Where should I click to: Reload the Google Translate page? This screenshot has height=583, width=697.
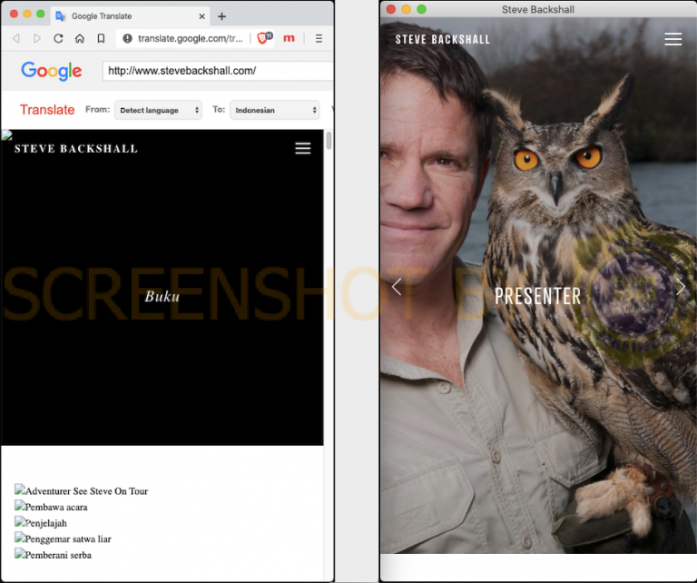(58, 39)
